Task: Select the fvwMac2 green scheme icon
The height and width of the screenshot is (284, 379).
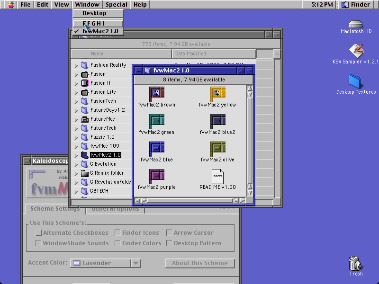Action: point(157,122)
